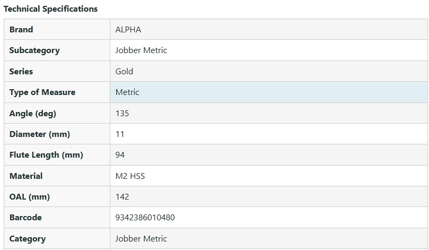The image size is (429, 250).
Task: Click the Flute Length (mm) label
Action: 46,155
